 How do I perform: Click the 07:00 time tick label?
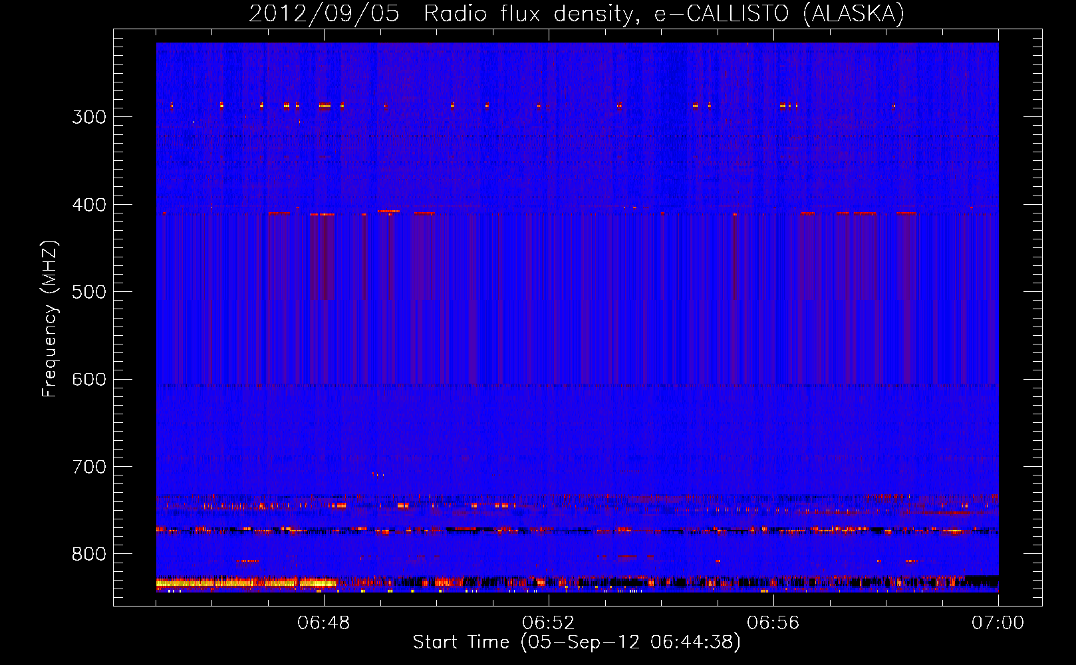point(998,623)
